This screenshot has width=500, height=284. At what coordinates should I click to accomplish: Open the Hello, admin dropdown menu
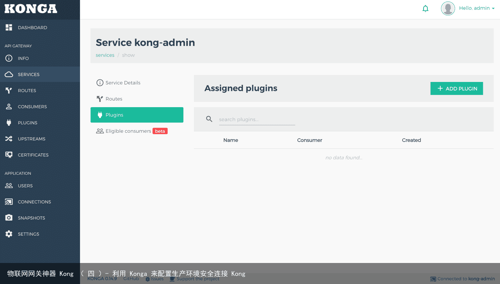[477, 8]
